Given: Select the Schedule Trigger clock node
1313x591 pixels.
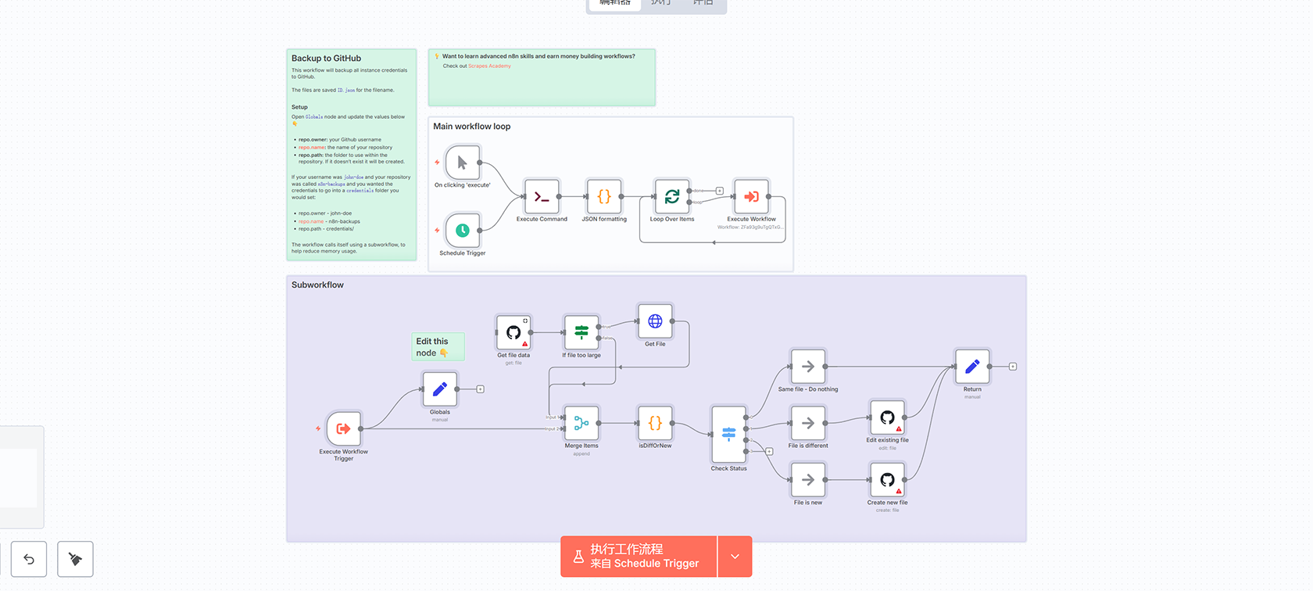Looking at the screenshot, I should pyautogui.click(x=462, y=231).
